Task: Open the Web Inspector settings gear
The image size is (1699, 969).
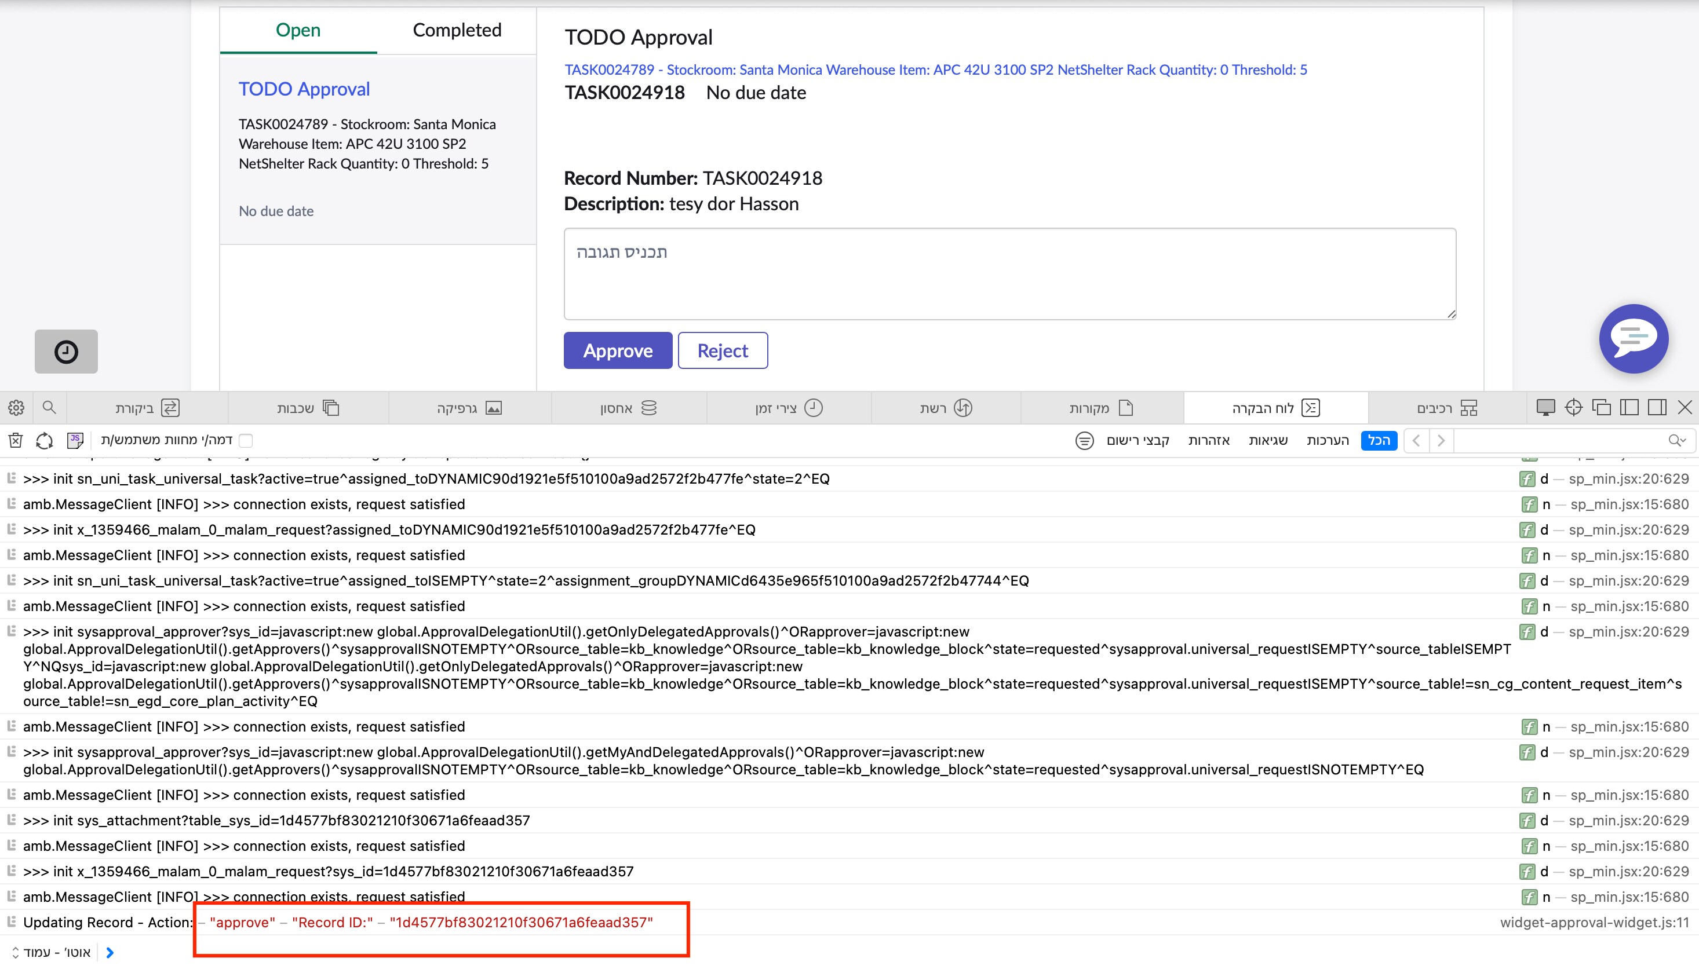Action: 16,407
